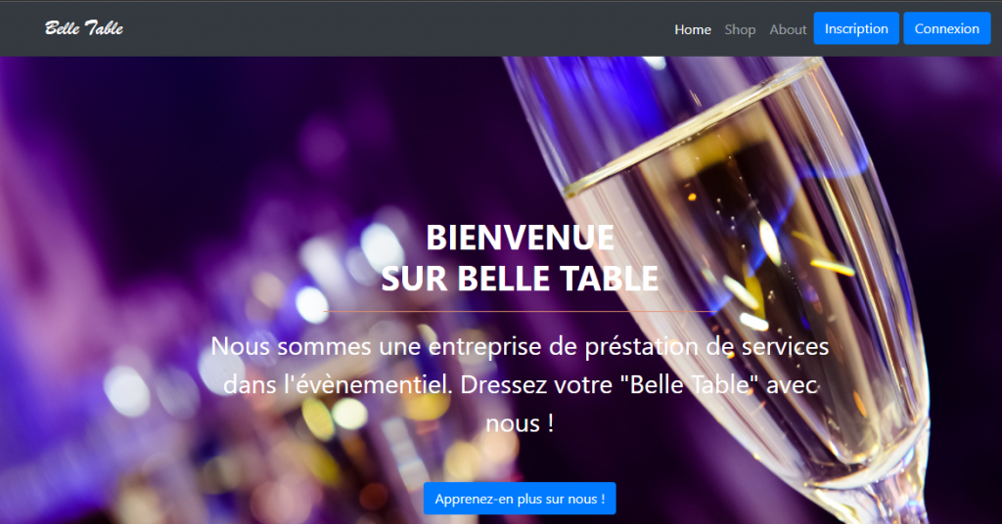Click 'Apprenez-en plus sur nous !' button
Viewport: 1002px width, 524px height.
tap(520, 499)
